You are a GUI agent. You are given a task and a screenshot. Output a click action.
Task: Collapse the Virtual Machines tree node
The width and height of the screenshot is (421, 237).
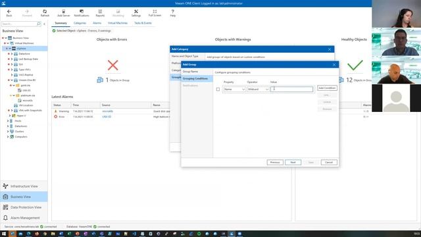(8, 43)
